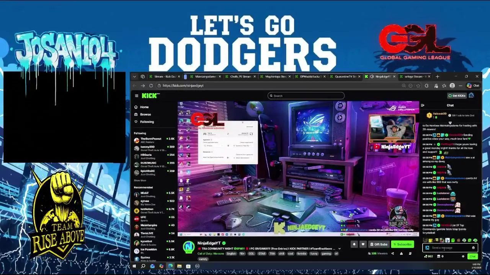Bookmark page with the star icon
The height and width of the screenshot is (275, 490).
tap(418, 86)
